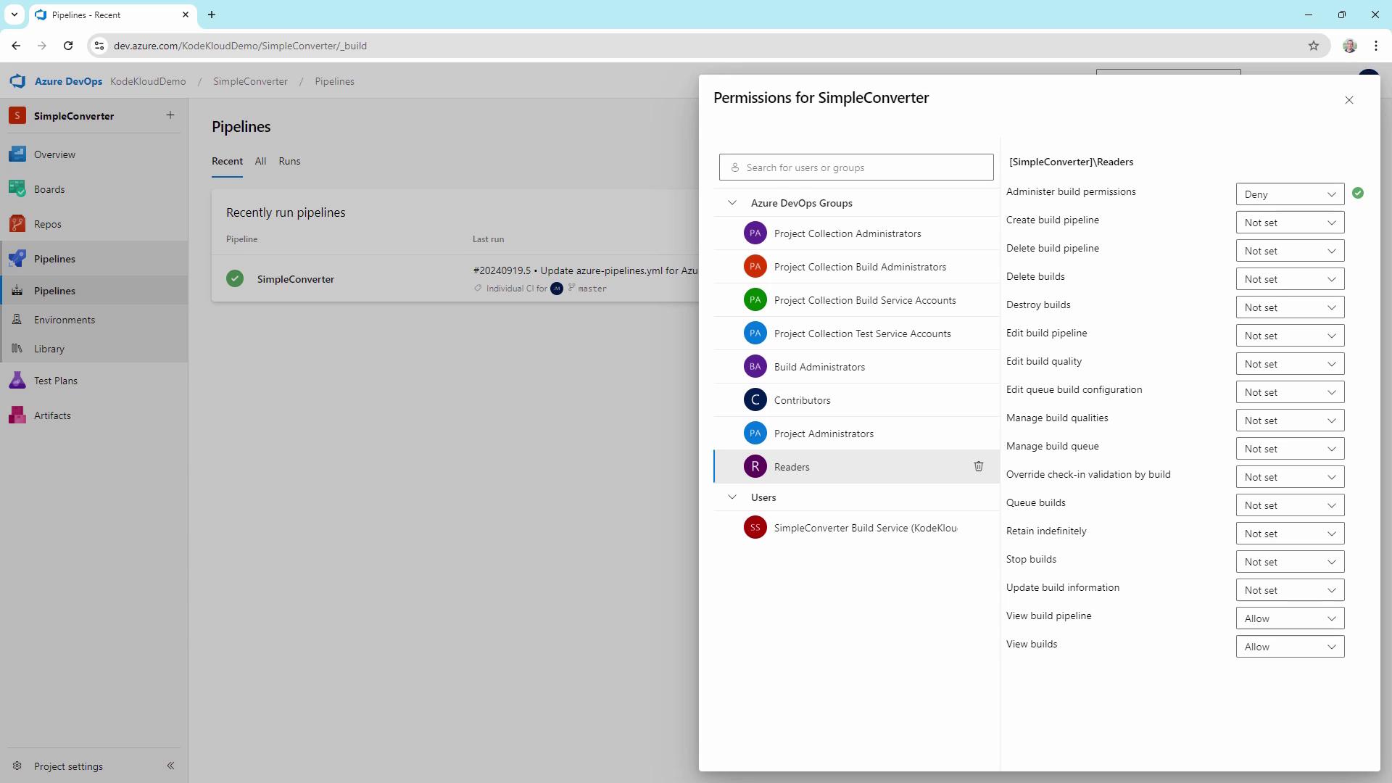
Task: Click the Azure DevOps logo
Action: [17, 81]
